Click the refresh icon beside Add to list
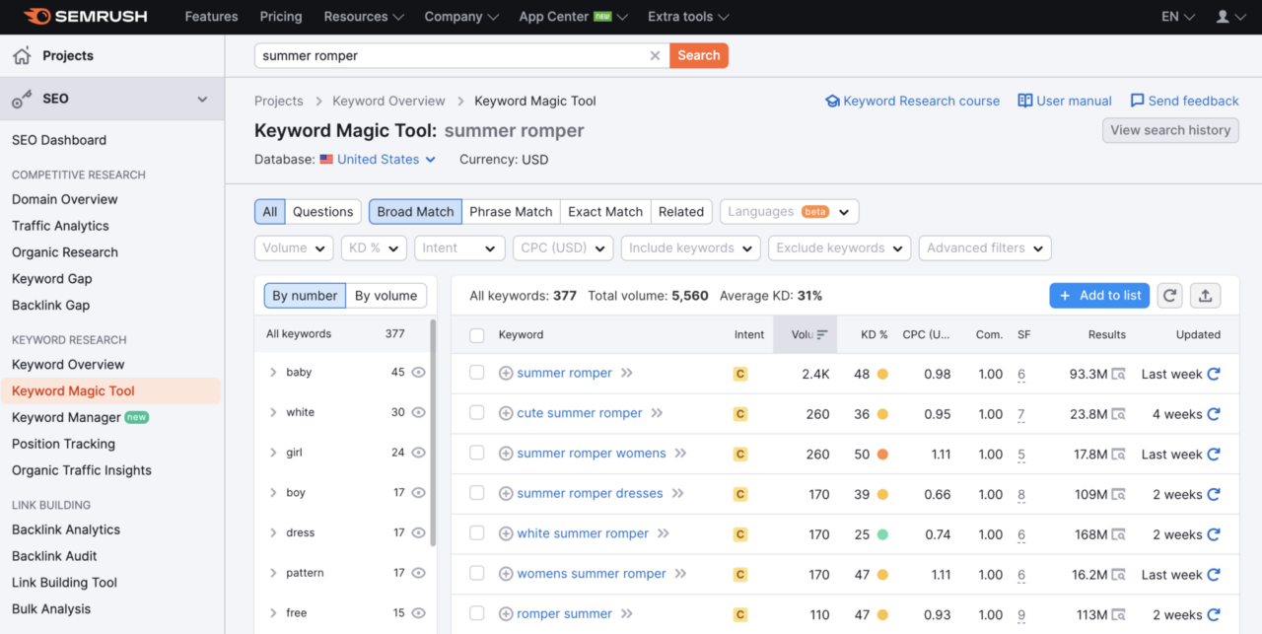Image resolution: width=1262 pixels, height=634 pixels. (1169, 295)
